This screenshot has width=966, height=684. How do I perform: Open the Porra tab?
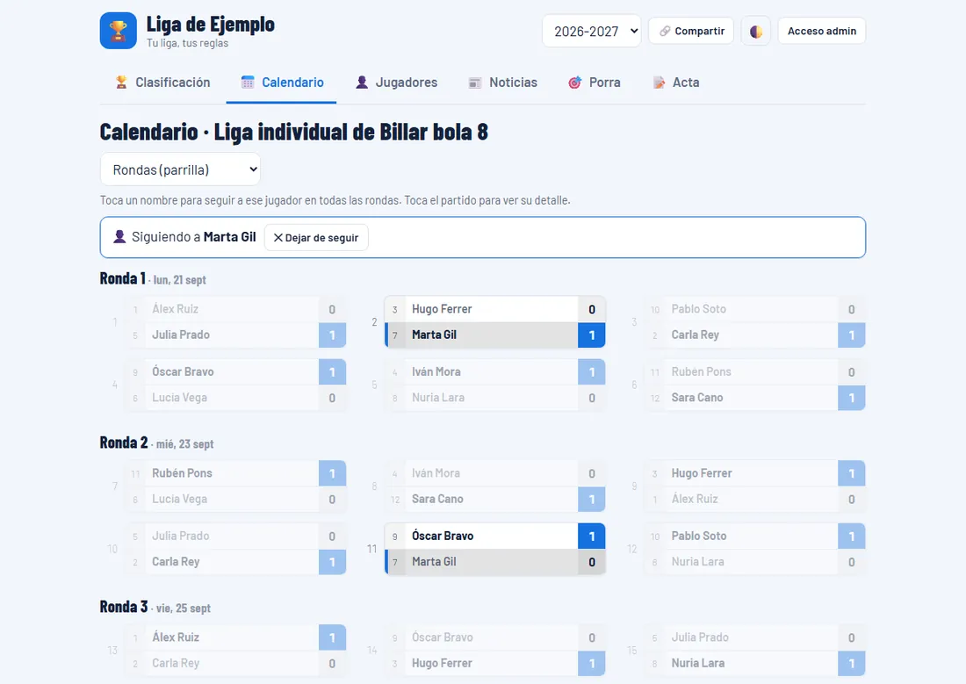594,83
